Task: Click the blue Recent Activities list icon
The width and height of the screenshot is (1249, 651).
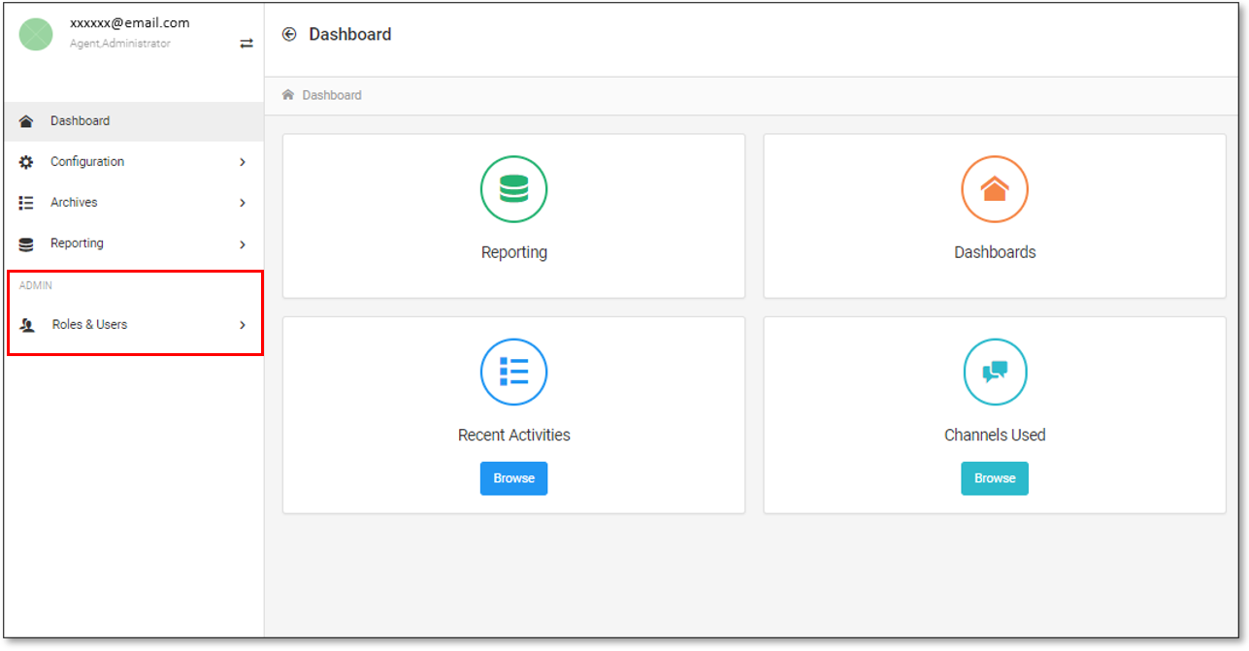Action: 513,372
